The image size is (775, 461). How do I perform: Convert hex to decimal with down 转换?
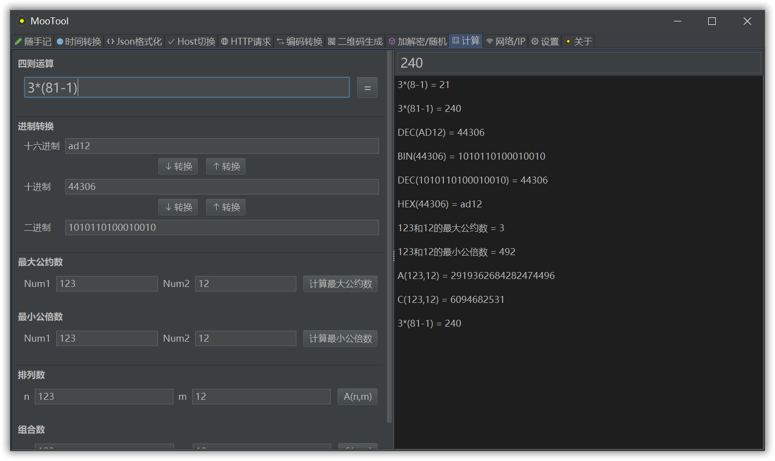(x=178, y=167)
